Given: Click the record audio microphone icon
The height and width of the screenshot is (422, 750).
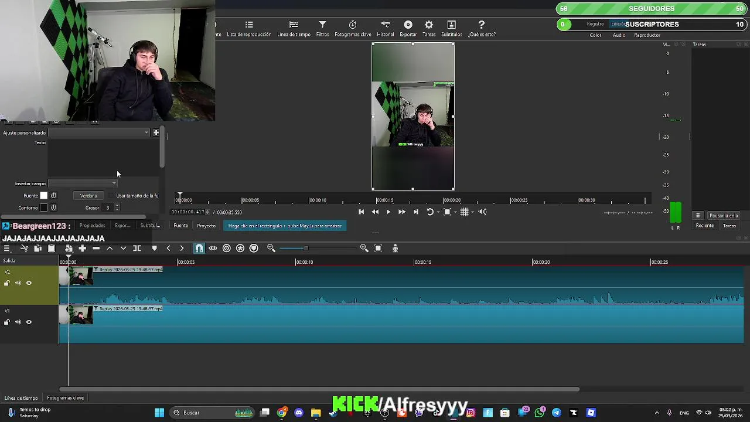Looking at the screenshot, I should click(x=396, y=249).
